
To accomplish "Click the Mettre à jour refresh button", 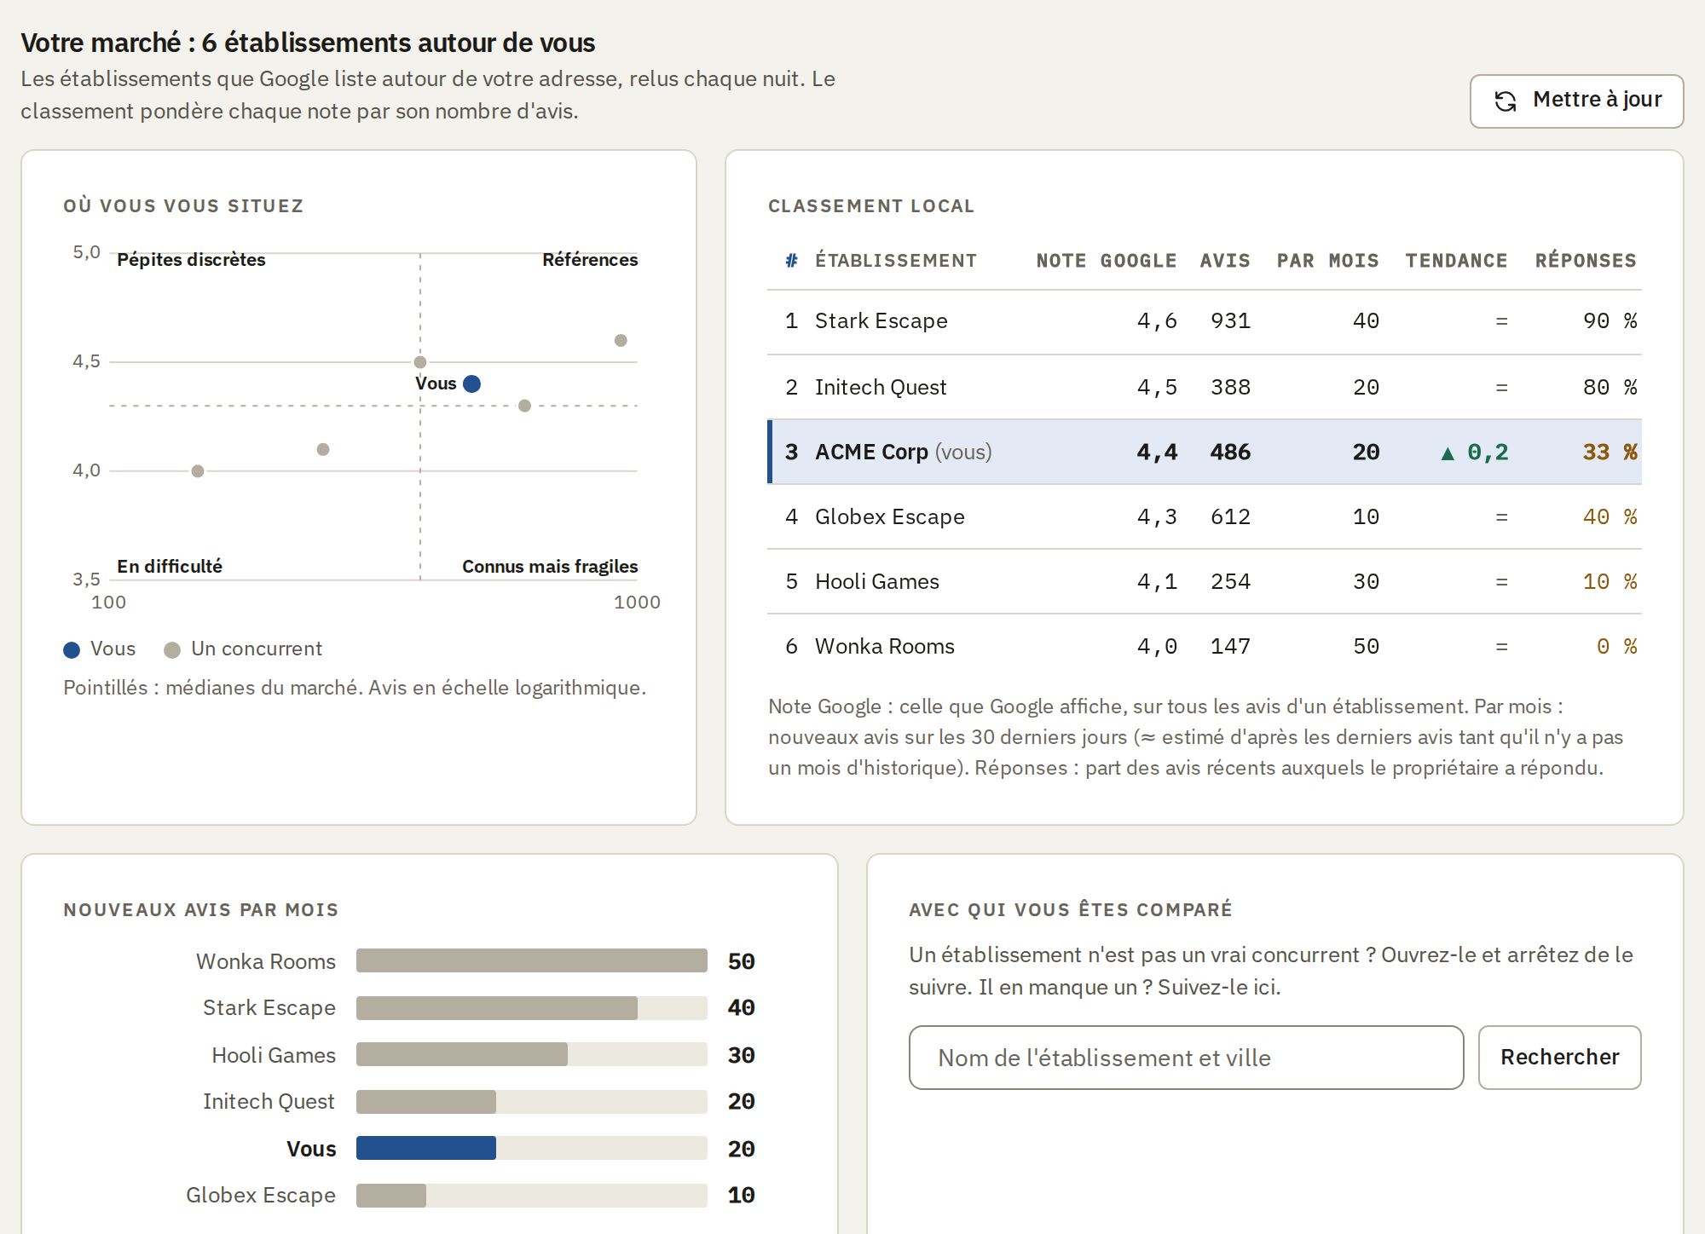I will [x=1576, y=101].
